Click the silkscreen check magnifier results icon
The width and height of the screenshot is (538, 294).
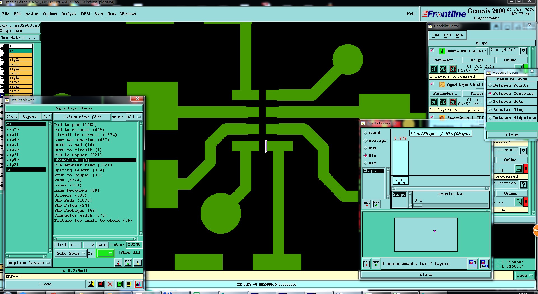(x=519, y=202)
